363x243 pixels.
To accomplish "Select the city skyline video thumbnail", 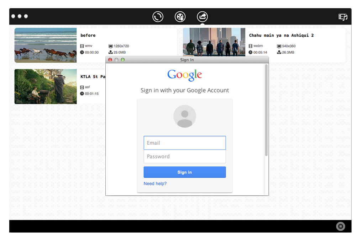I will pyautogui.click(x=214, y=42).
